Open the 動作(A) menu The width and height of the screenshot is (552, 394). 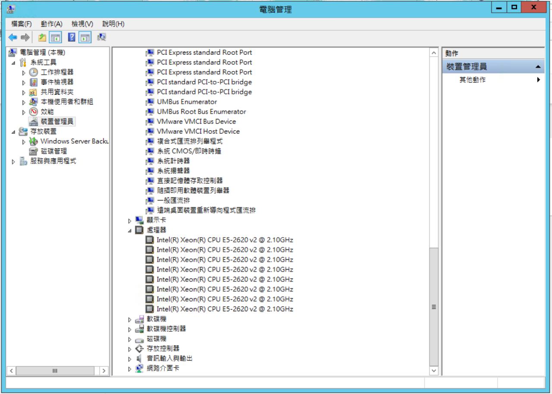click(x=52, y=24)
